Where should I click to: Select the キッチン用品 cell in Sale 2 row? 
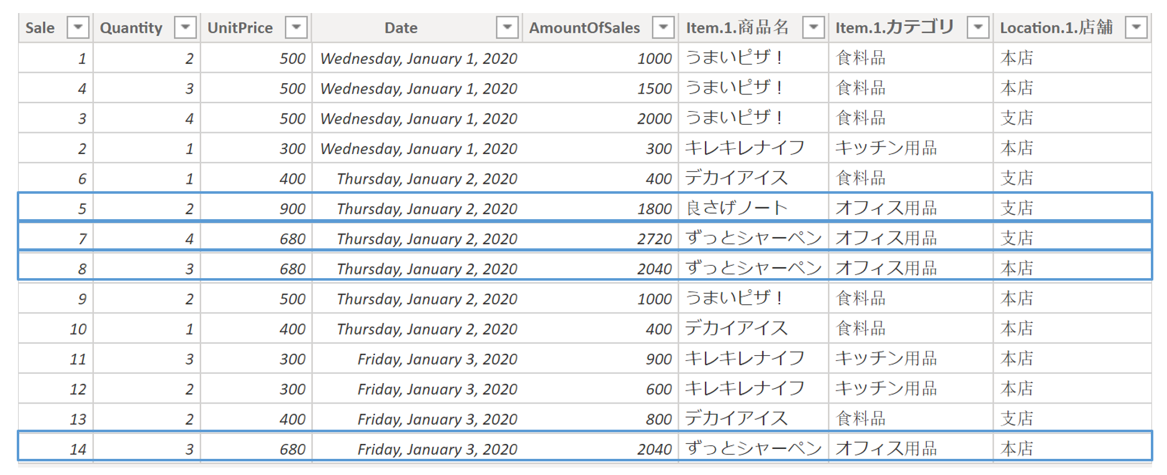(886, 148)
